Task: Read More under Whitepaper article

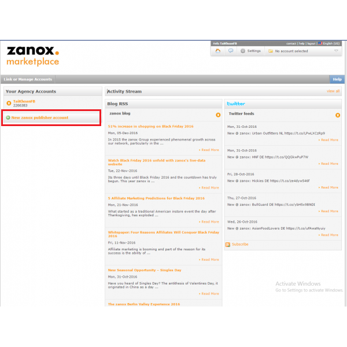Action: (x=209, y=260)
